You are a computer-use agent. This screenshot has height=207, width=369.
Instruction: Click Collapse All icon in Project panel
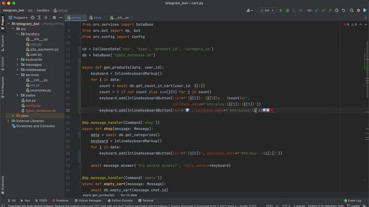point(46,18)
